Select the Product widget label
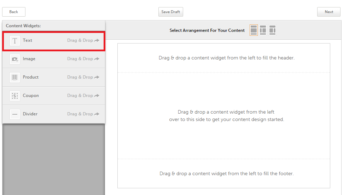Viewport: 349px width, 195px height. click(x=31, y=77)
